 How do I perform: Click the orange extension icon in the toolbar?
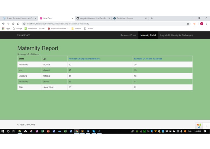(194, 24)
